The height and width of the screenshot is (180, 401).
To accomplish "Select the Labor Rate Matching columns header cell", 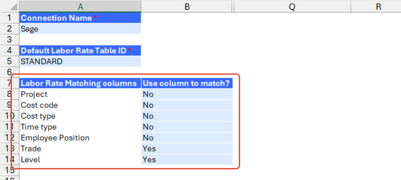I will (x=80, y=83).
